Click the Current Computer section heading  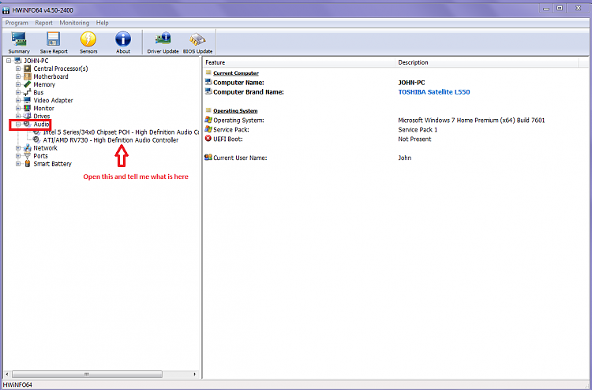(x=236, y=73)
